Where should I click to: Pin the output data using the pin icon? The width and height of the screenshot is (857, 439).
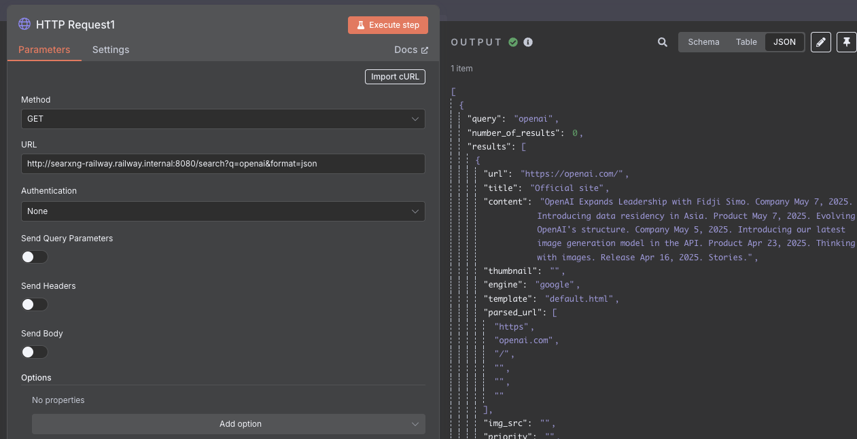tap(845, 41)
